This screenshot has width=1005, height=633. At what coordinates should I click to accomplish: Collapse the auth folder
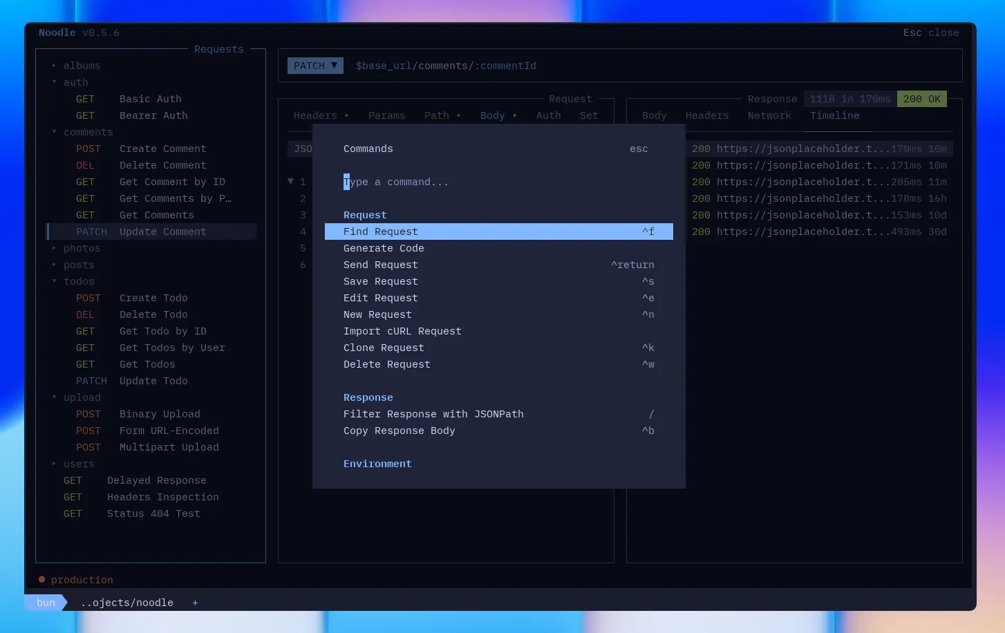click(70, 82)
